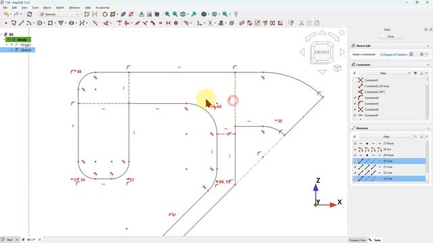Toggle the 28-Arc element checkbox
This screenshot has height=243, width=433.
point(355,149)
